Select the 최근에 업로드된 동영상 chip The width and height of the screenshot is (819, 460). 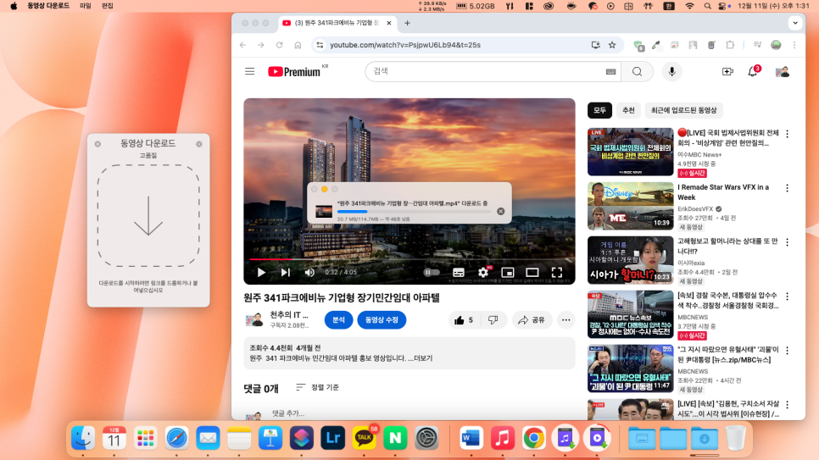(x=683, y=110)
